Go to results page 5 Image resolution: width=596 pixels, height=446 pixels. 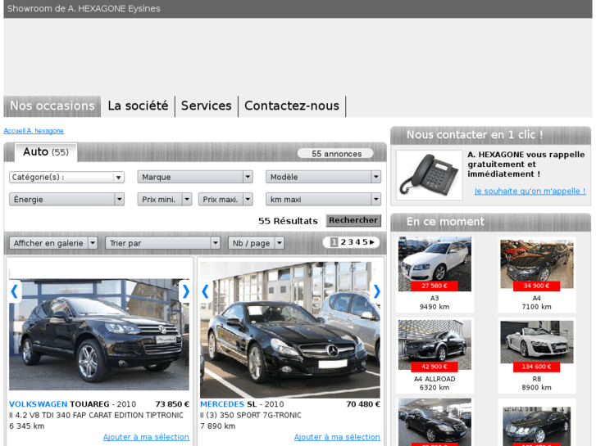click(365, 241)
